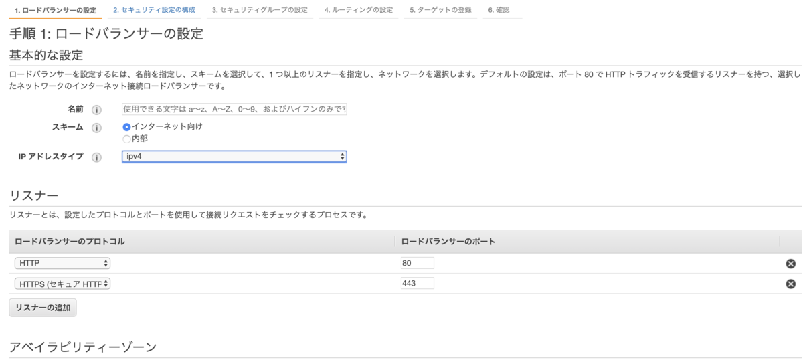
Task: Go to step 3 セキュリティグループの設定 tab
Action: click(260, 11)
